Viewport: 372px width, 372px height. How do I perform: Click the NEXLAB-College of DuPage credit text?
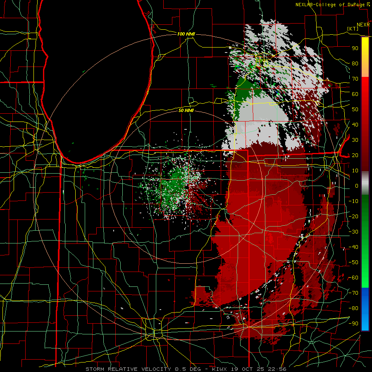[330, 5]
